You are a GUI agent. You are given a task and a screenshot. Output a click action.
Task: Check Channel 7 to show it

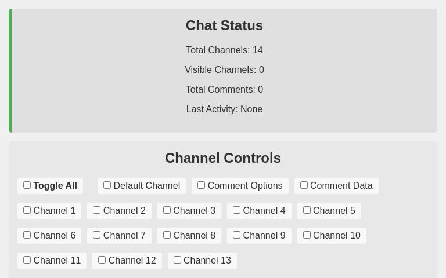pyautogui.click(x=97, y=235)
